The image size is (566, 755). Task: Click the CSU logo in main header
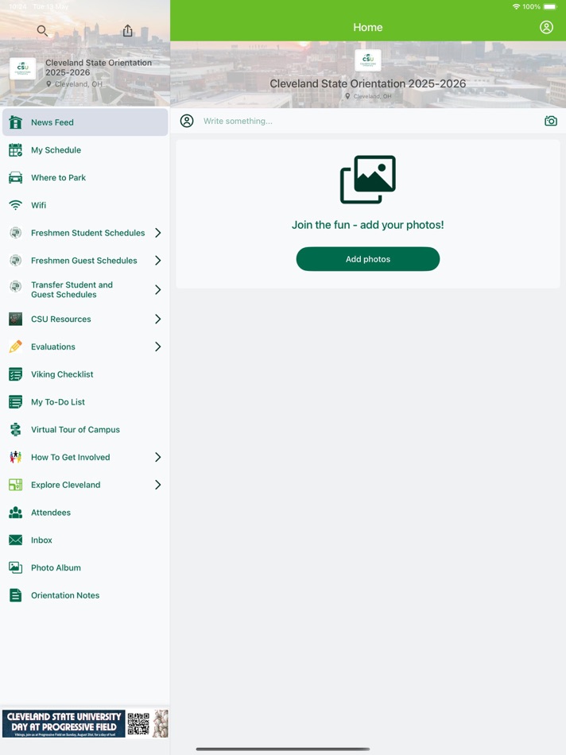pos(368,60)
